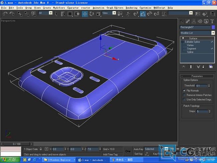Open the Graph Editors menu

(115, 8)
